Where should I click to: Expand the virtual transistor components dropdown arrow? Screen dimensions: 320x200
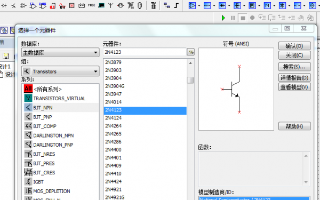click(244, 5)
